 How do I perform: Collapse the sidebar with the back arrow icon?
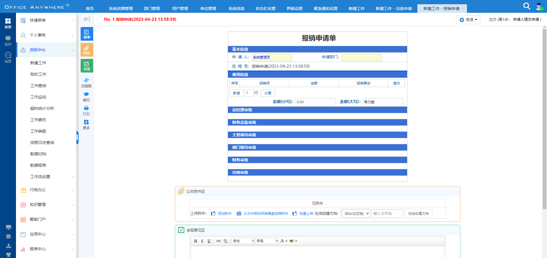click(87, 19)
